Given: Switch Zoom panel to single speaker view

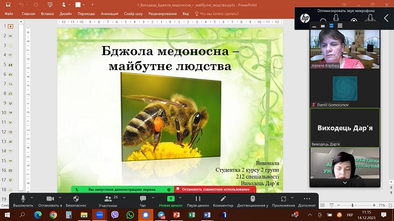Looking at the screenshot, I should [x=322, y=26].
